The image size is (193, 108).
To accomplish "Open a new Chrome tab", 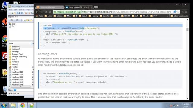I will [x=96, y=7].
